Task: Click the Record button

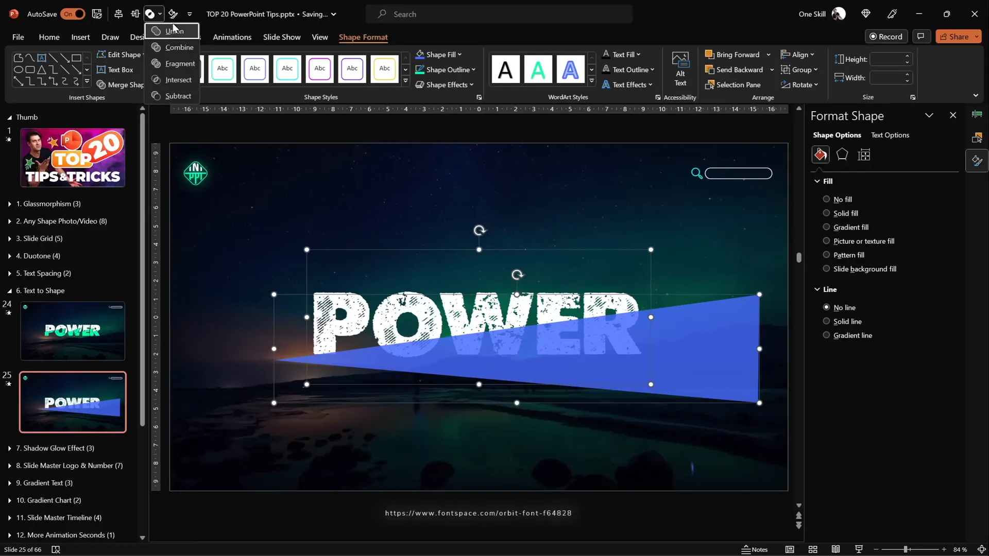Action: [x=886, y=37]
